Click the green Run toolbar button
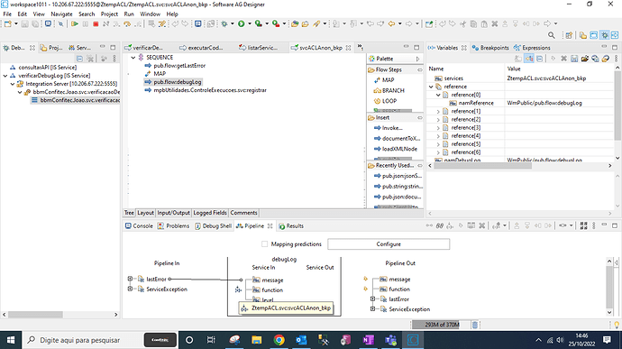 pyautogui.click(x=242, y=23)
